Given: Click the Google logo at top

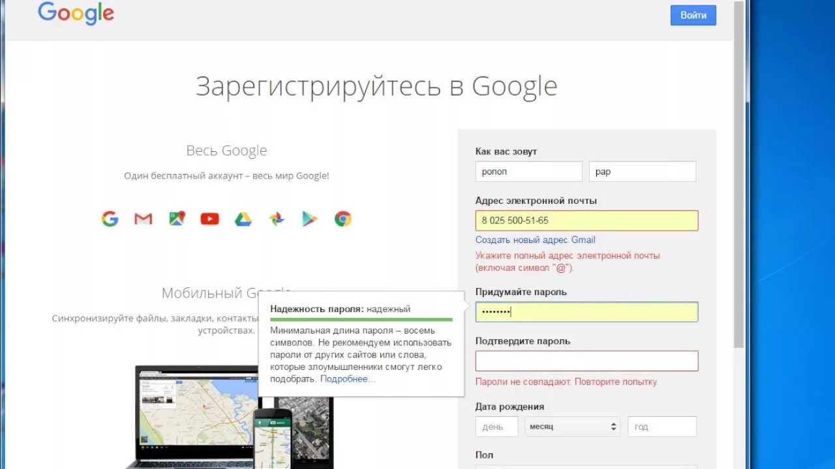Looking at the screenshot, I should (x=76, y=14).
